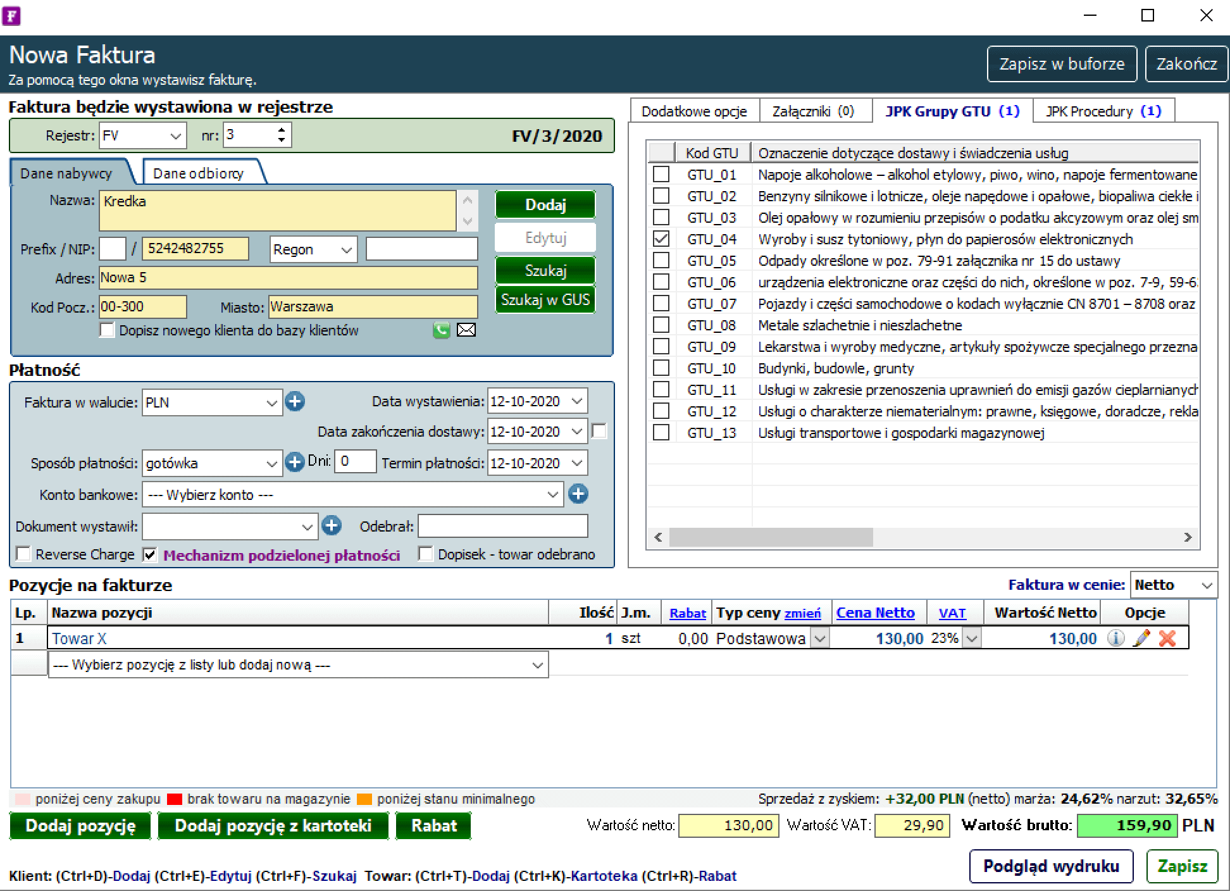Open the Data wystawienia date picker
This screenshot has width=1230, height=891.
click(x=577, y=401)
